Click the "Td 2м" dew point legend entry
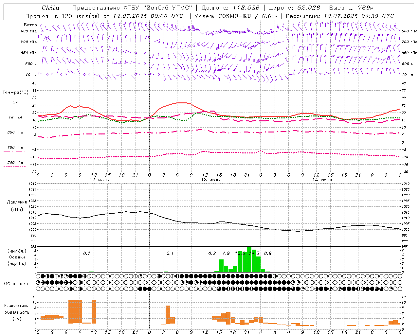This screenshot has height=335, width=419. click(15, 117)
